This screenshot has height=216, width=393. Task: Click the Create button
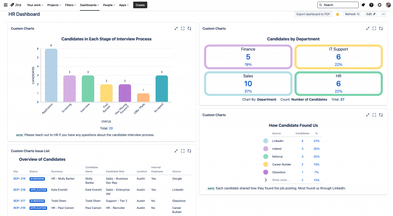(140, 5)
